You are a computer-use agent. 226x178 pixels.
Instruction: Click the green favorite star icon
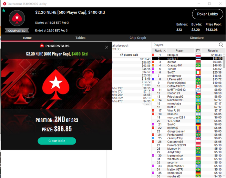pyautogui.click(x=4, y=10)
